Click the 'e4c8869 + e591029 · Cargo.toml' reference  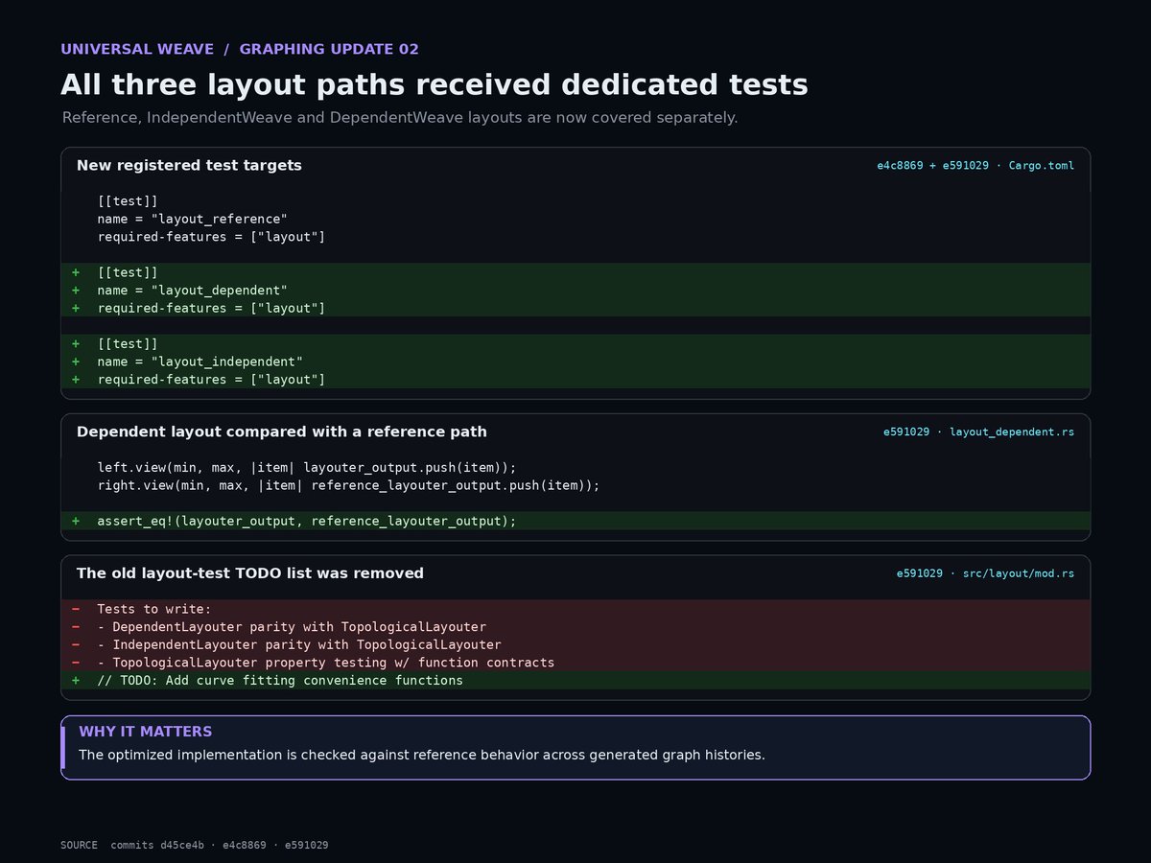pos(975,166)
